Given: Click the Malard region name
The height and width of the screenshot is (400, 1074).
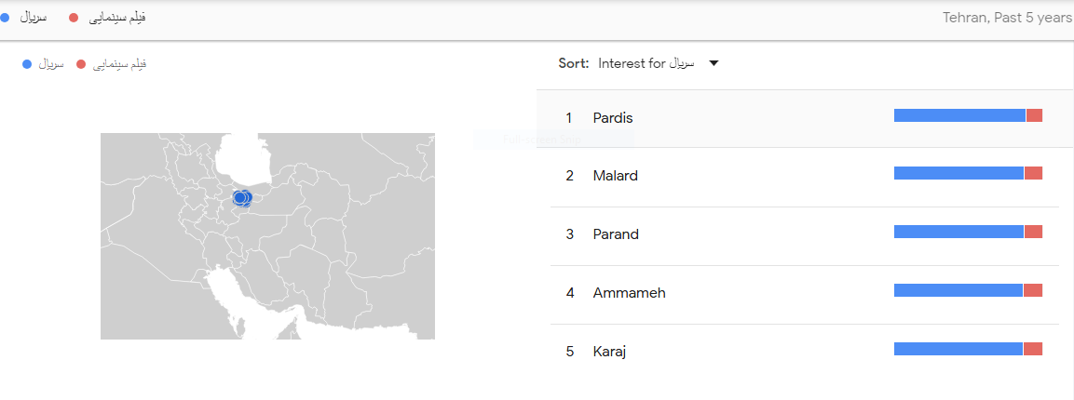Looking at the screenshot, I should (x=615, y=176).
